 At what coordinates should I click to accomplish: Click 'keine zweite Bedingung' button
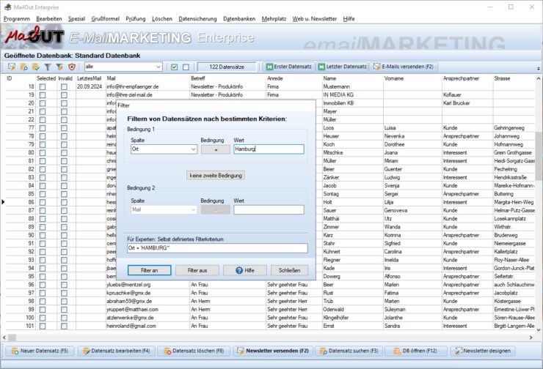tap(216, 176)
